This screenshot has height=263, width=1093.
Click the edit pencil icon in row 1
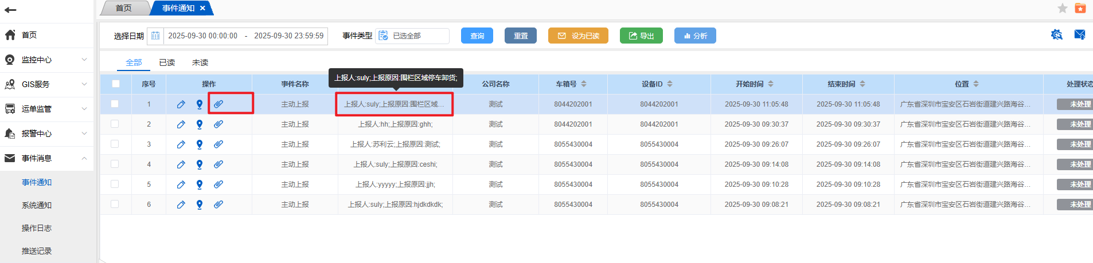[x=181, y=104]
